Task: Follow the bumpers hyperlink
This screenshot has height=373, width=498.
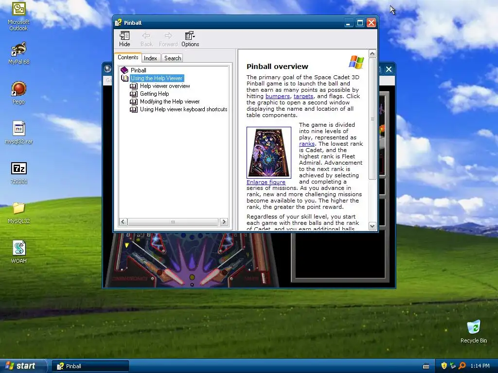Action: (278, 96)
